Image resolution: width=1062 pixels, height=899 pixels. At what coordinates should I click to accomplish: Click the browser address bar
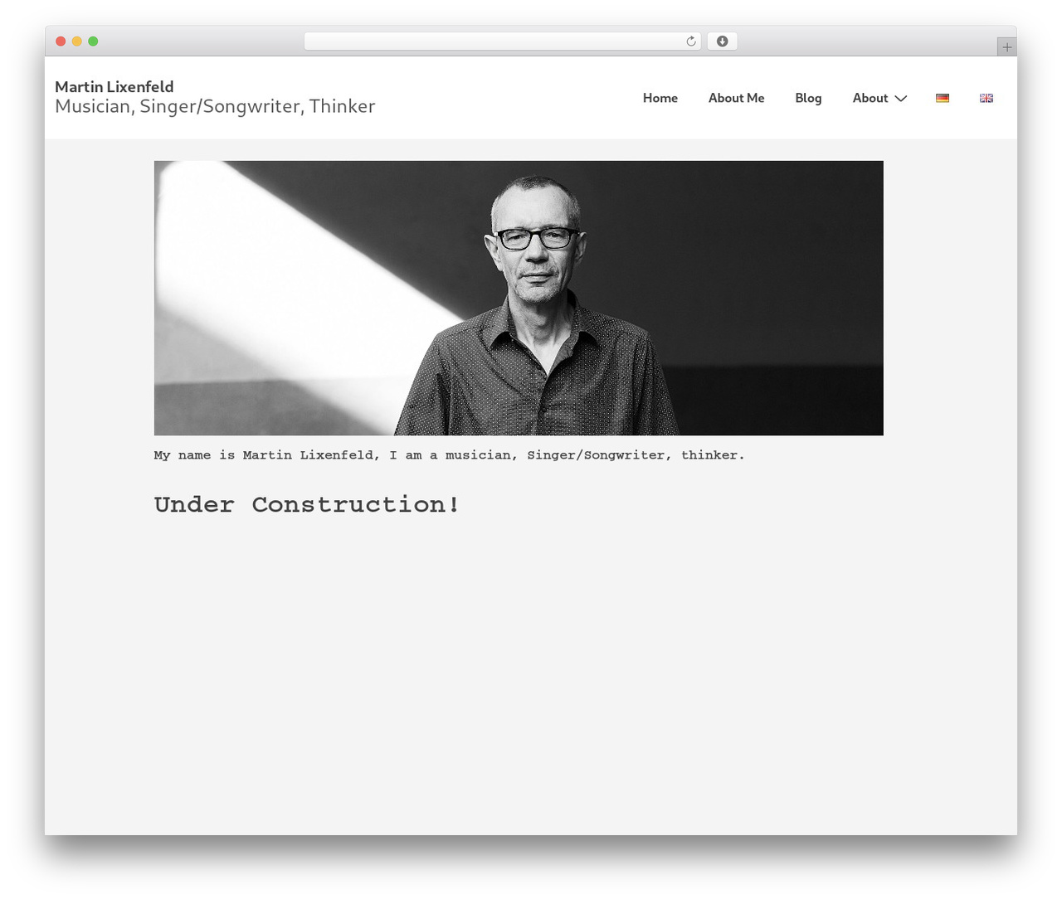tap(502, 41)
